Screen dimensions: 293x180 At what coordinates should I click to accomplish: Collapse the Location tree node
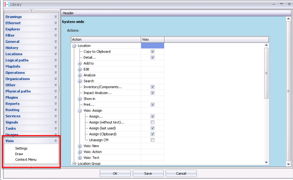[74, 46]
